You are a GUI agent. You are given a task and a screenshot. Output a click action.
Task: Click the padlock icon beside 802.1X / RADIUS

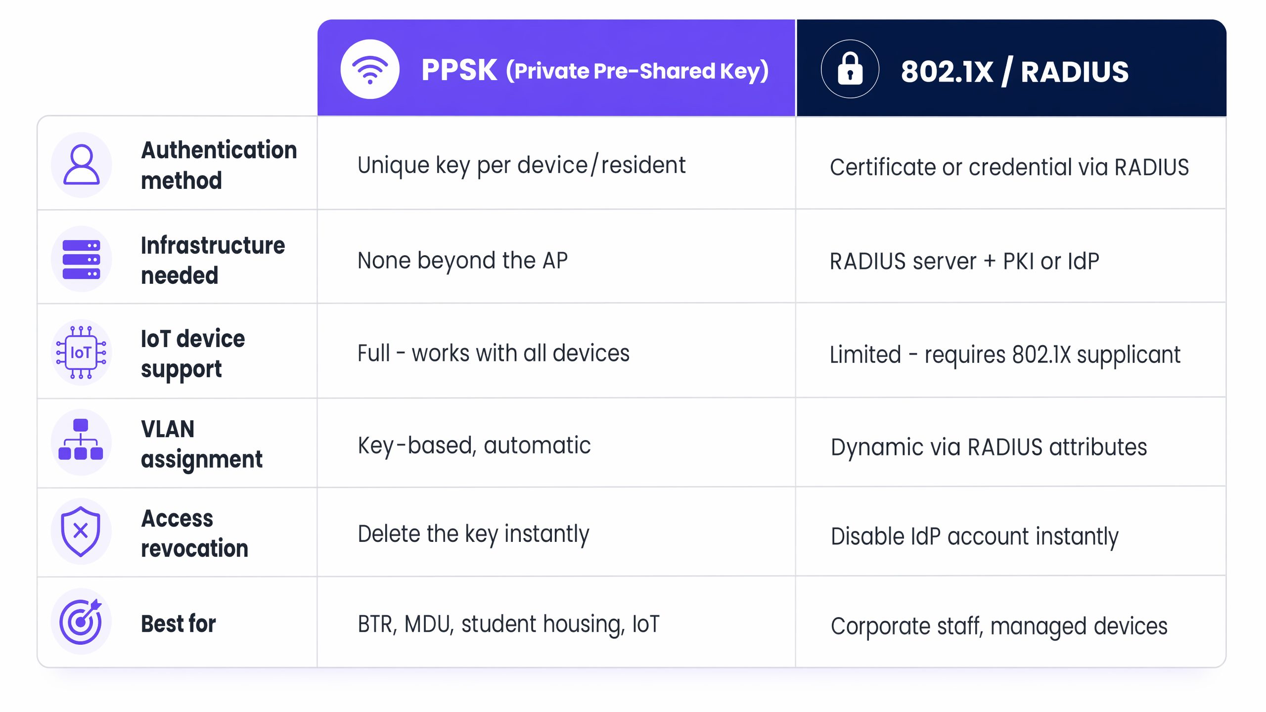tap(850, 69)
